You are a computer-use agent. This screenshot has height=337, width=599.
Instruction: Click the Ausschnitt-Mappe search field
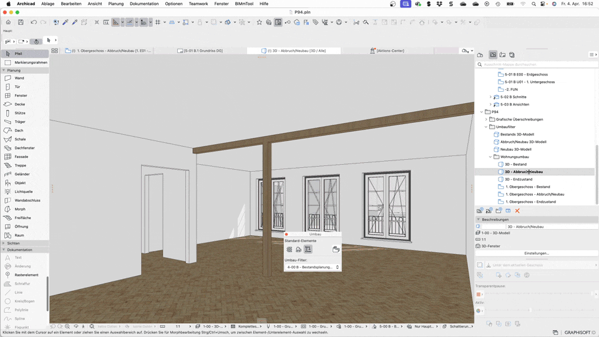537,64
